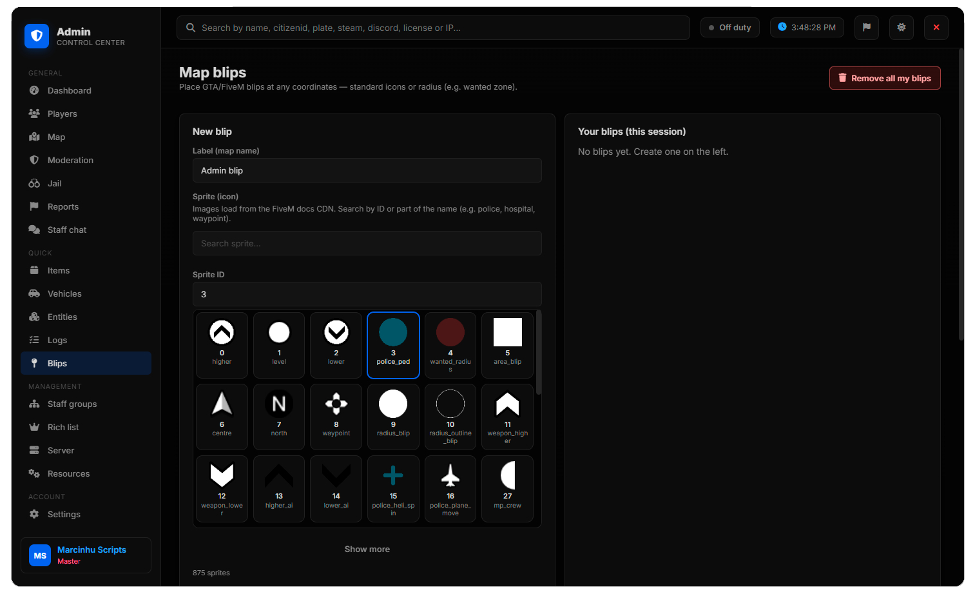This screenshot has width=975, height=594.
Task: Choose the radius_blip sprite icon 9
Action: pyautogui.click(x=393, y=417)
